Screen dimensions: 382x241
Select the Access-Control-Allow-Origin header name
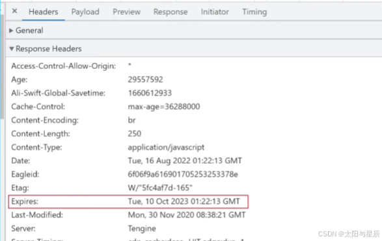click(64, 66)
